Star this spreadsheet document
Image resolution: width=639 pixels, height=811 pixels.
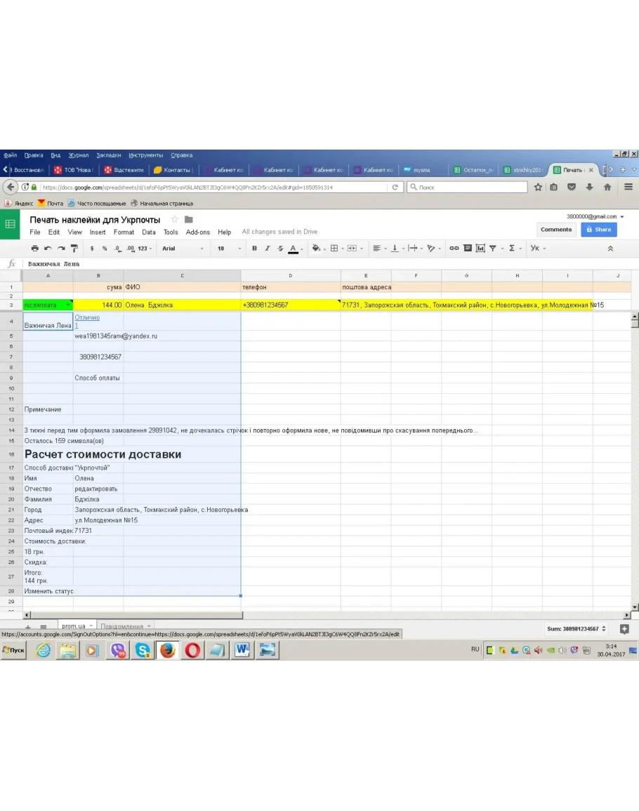point(175,220)
